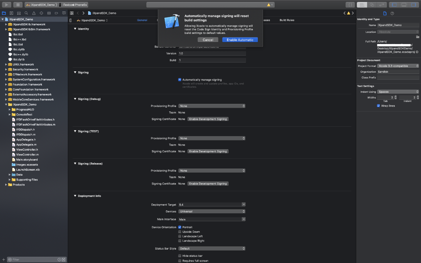Enable Landscape Left orientation
The image size is (421, 263).
point(180,236)
